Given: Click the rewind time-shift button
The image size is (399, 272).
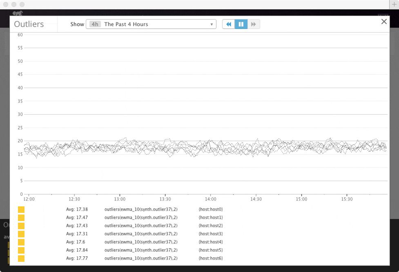Looking at the screenshot, I should (x=228, y=24).
